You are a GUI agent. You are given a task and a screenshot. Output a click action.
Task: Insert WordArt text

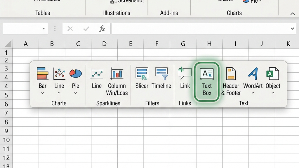pyautogui.click(x=253, y=74)
